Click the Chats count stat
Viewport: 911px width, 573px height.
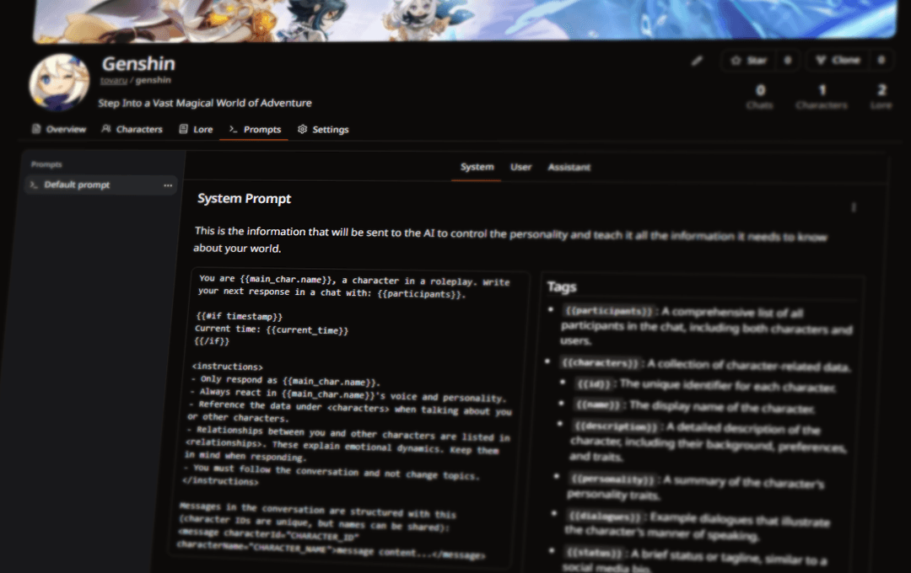pyautogui.click(x=760, y=96)
